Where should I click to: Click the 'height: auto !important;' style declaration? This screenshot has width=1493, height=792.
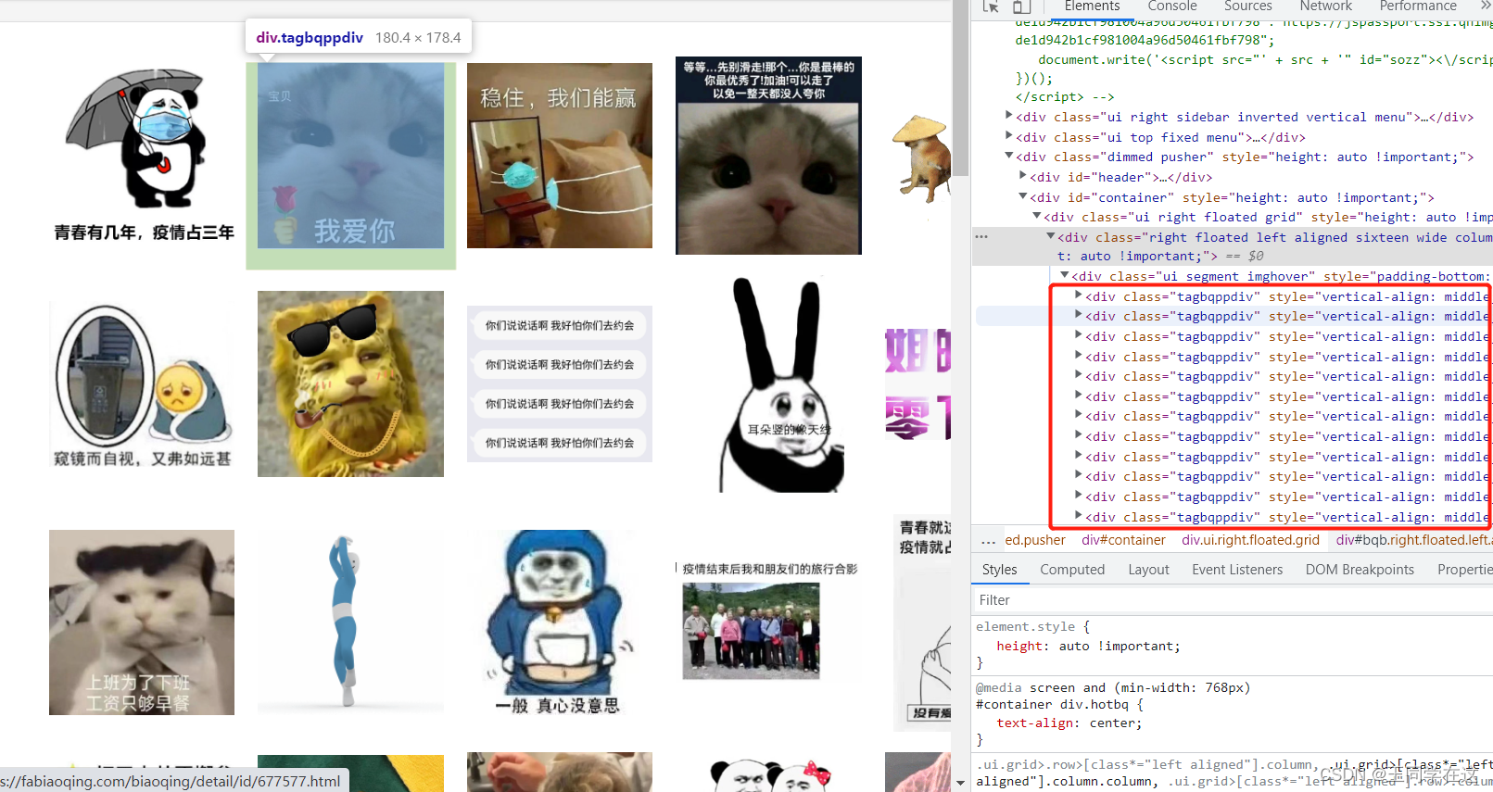point(1088,647)
